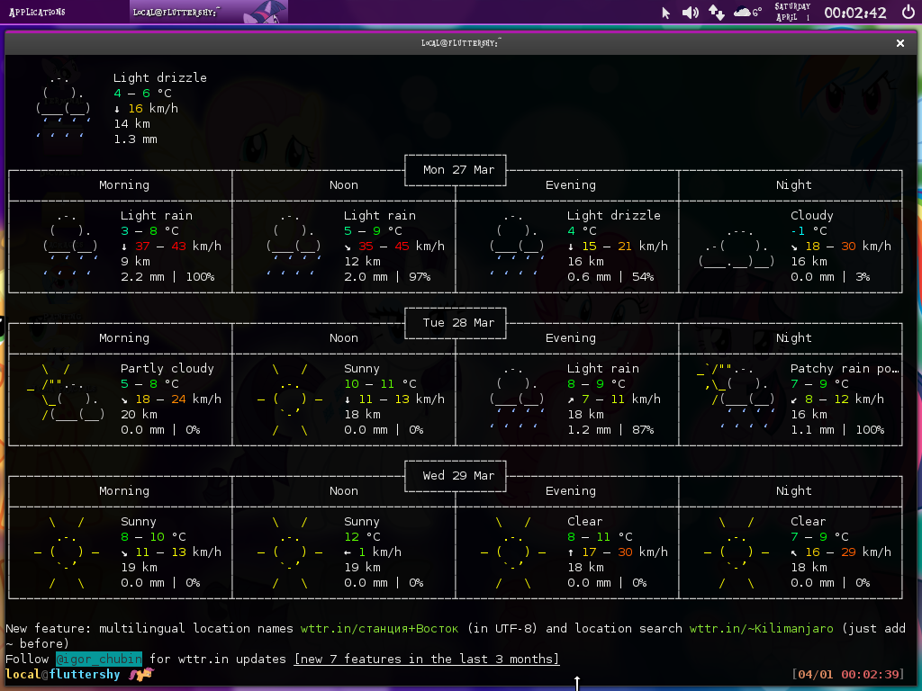The height and width of the screenshot is (691, 922).
Task: Click the mouse pointer tray icon
Action: point(666,13)
